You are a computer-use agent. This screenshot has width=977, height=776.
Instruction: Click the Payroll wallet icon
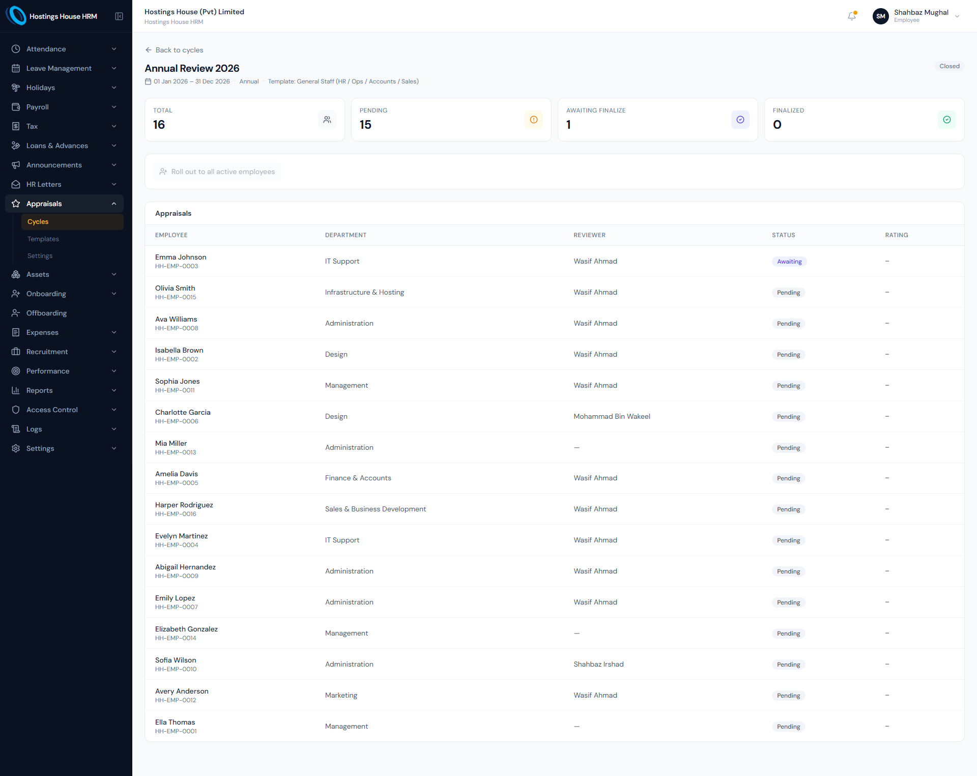point(16,107)
